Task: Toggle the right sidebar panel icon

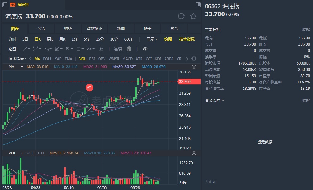Action: [x=198, y=5]
